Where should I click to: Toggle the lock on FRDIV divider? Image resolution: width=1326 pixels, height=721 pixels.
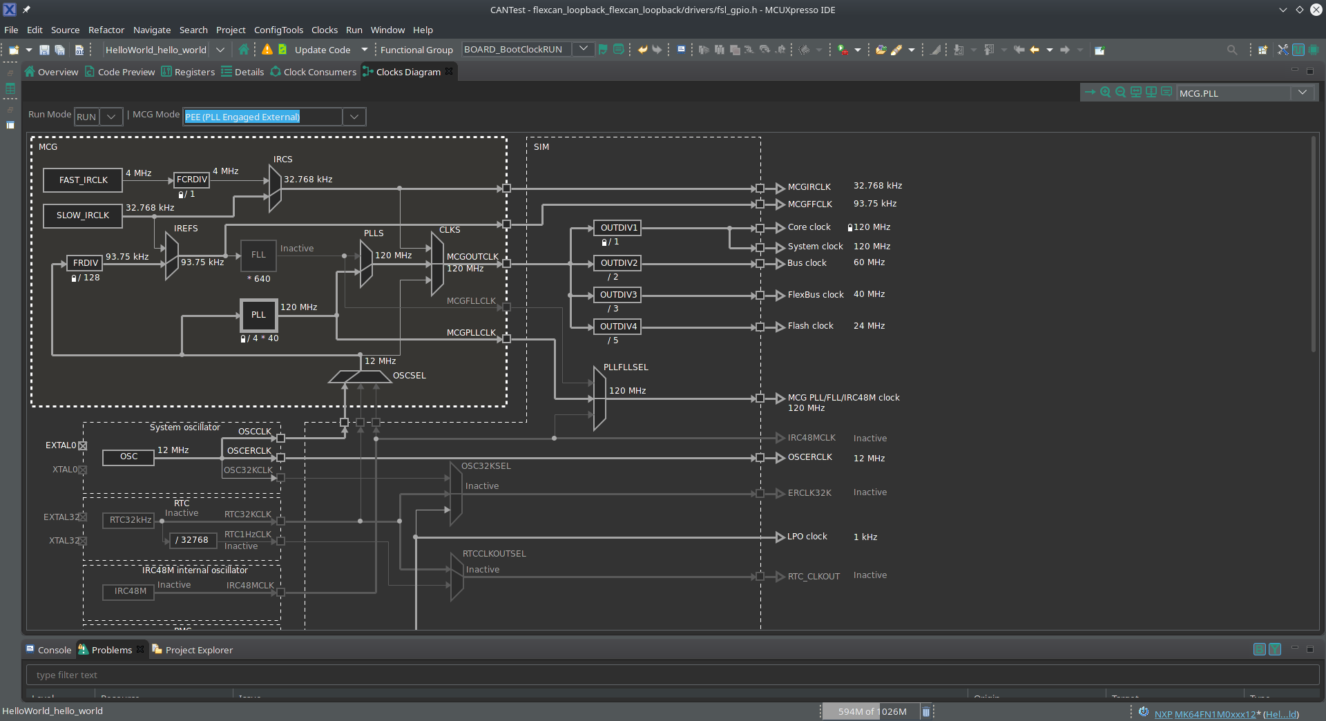[74, 278]
